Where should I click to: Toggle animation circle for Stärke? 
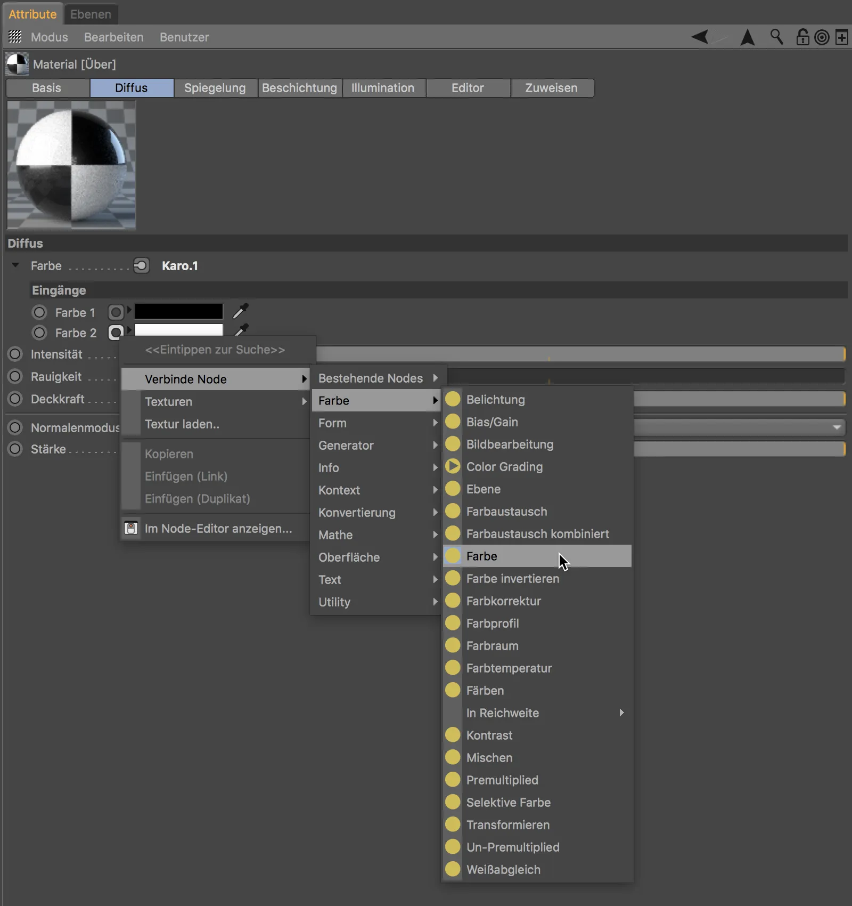[x=15, y=449]
